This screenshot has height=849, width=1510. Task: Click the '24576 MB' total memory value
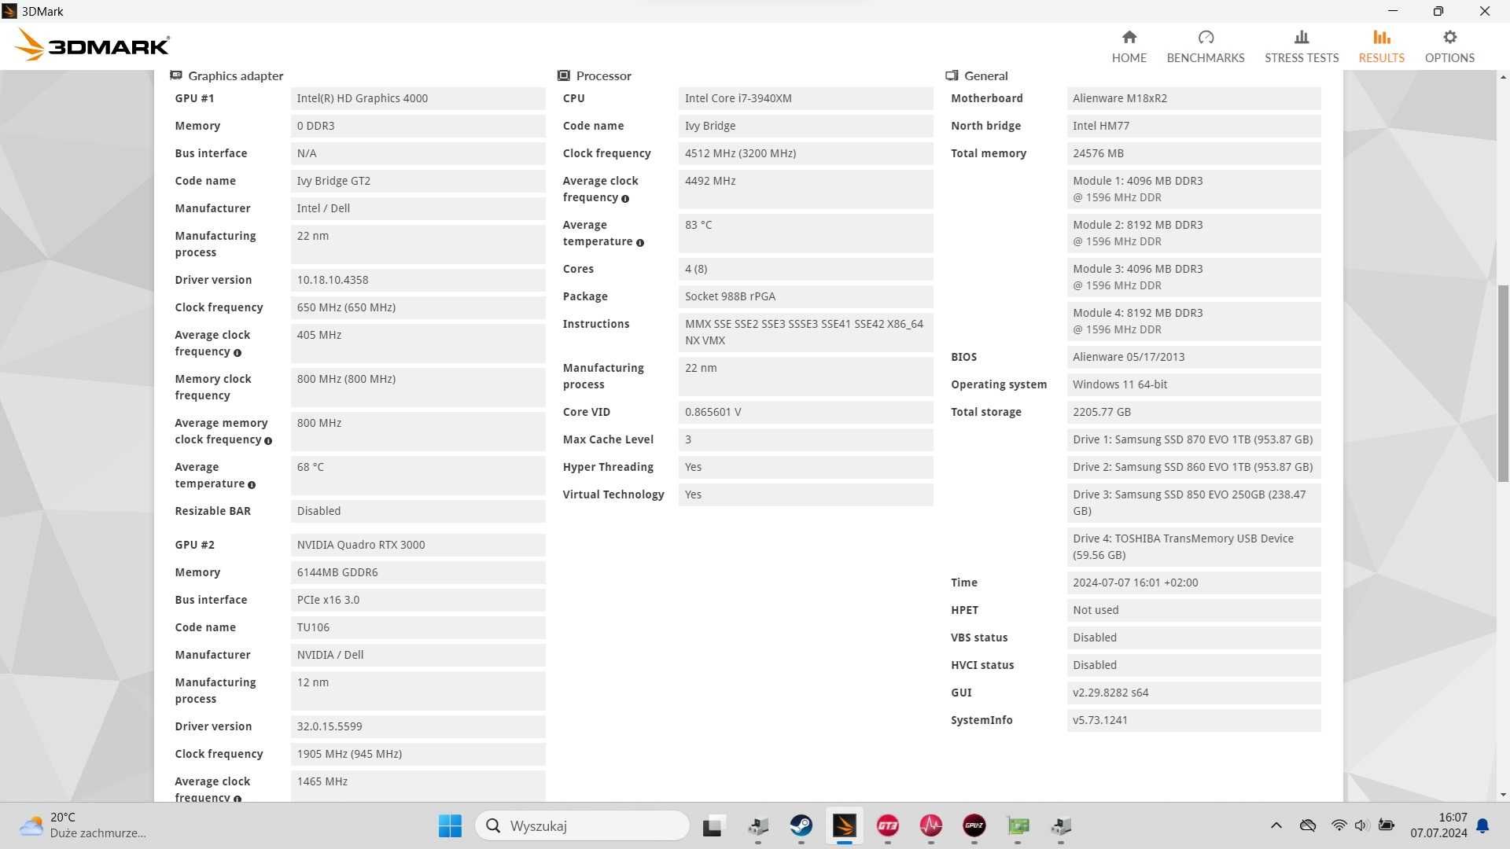click(x=1194, y=153)
